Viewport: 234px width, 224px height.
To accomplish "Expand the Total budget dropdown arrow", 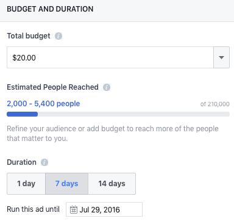I will pos(221,57).
